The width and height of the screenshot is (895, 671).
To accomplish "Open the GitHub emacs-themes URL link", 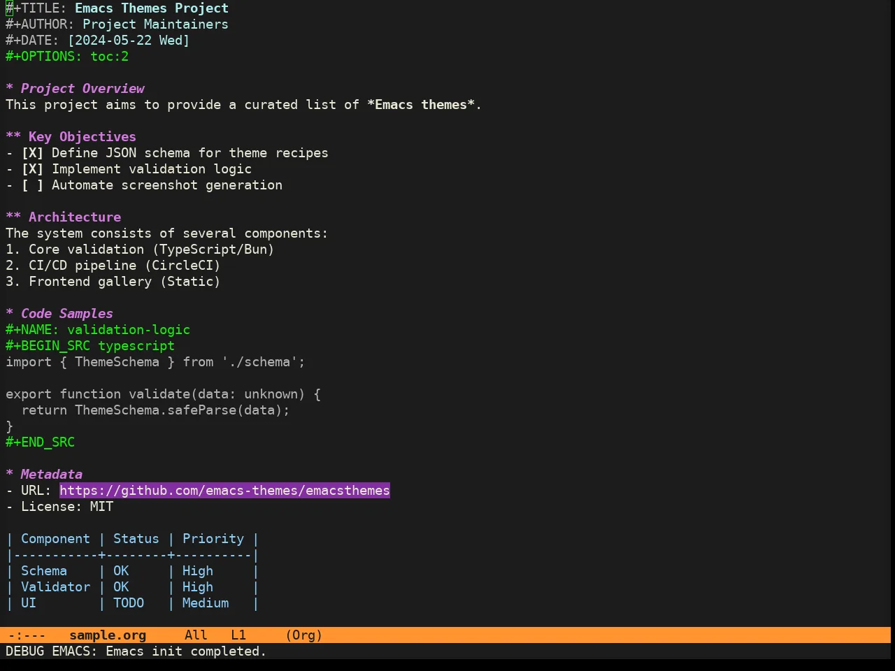I will pos(224,491).
